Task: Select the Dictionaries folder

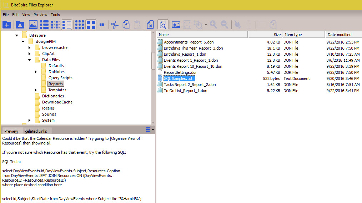Action: click(x=53, y=96)
